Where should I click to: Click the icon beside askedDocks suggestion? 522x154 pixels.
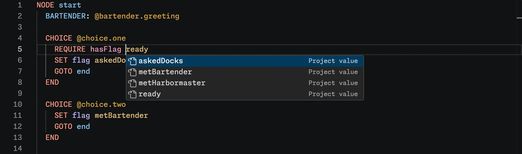(x=132, y=61)
